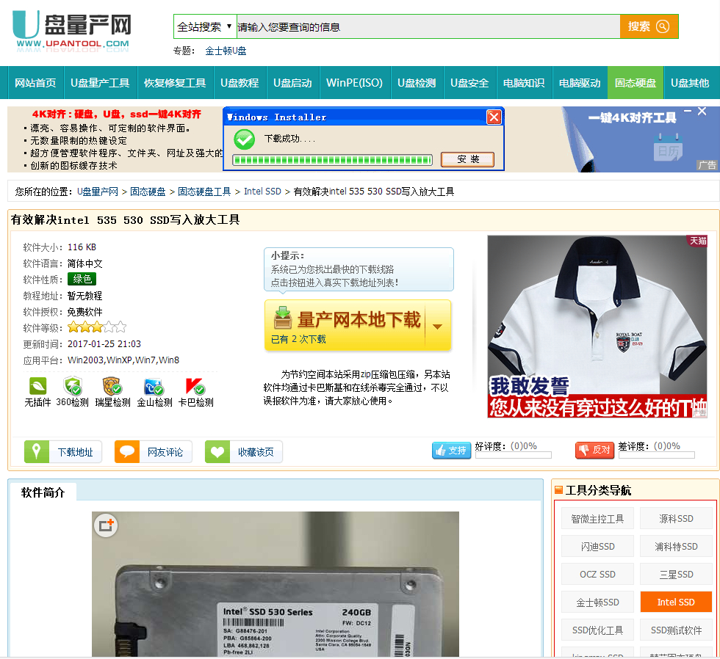
Task: Click the 差评度 rating bar
Action: point(657,455)
